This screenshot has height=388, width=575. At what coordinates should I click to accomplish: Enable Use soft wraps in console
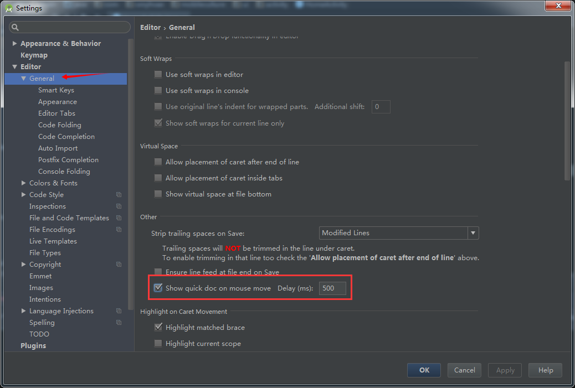(x=158, y=91)
